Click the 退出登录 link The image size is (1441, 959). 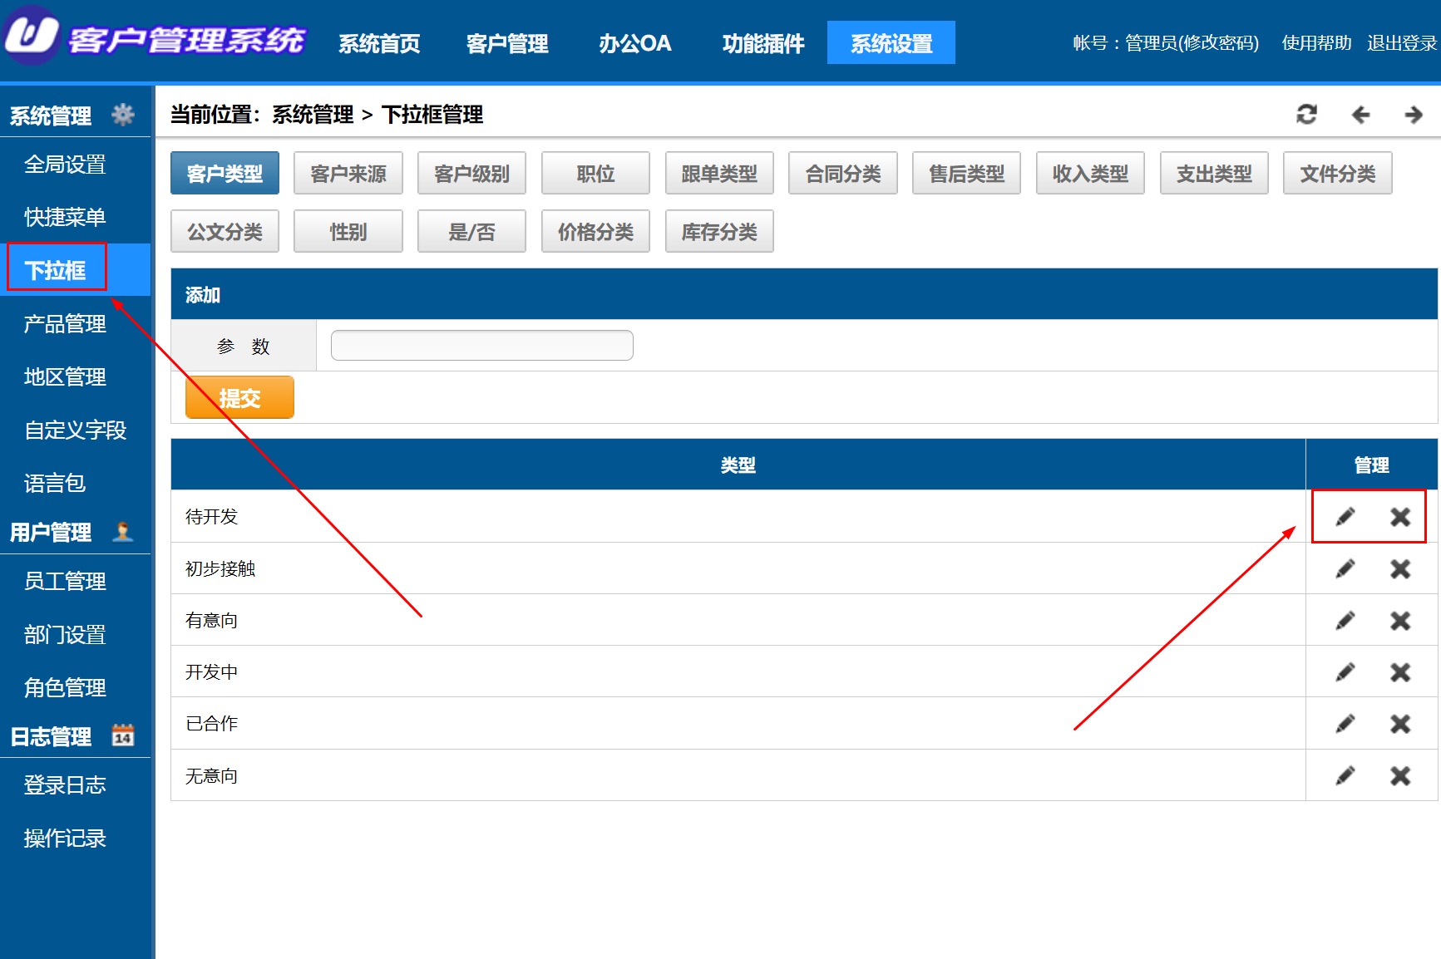click(x=1401, y=43)
